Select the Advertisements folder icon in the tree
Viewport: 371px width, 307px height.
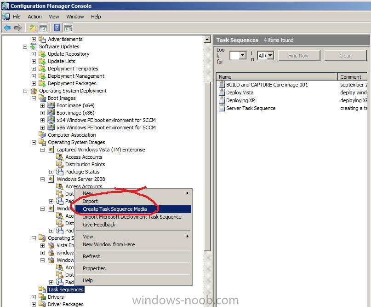click(42, 39)
